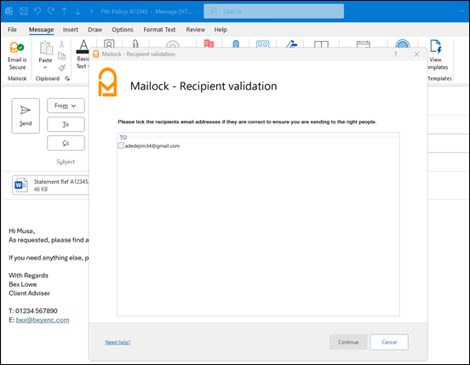Click the Cut scissors icon
Viewport: 470px width, 365px height.
pyautogui.click(x=62, y=44)
